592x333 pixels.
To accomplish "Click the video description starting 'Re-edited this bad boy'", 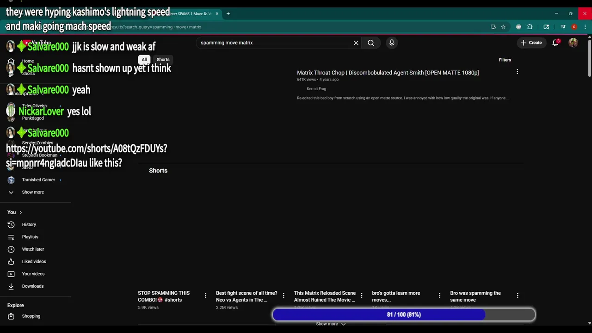I will coord(403,98).
